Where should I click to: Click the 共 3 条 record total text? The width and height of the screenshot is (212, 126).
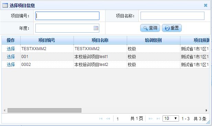[200, 119]
